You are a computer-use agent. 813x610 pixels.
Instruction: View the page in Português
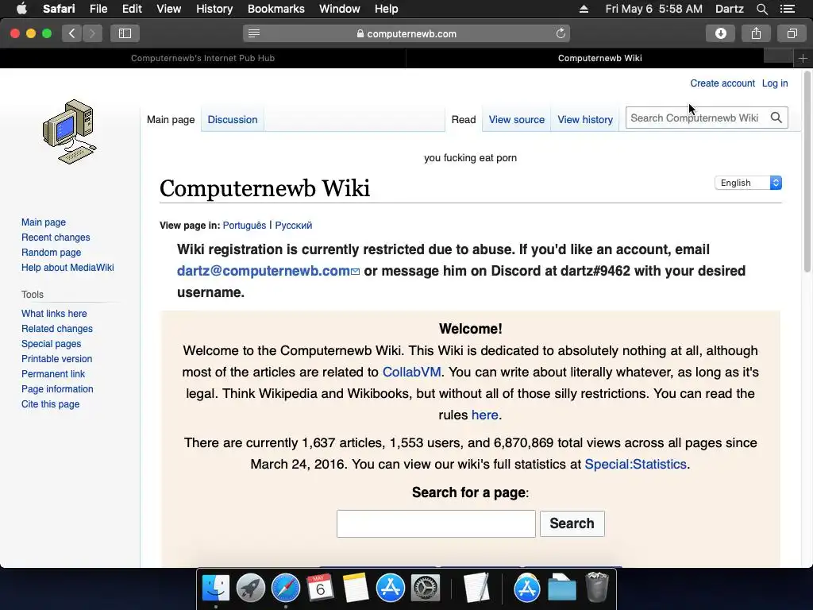tap(245, 225)
